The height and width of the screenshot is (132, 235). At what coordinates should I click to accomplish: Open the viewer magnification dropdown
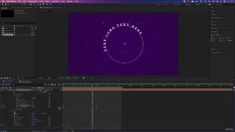[x=42, y=78]
